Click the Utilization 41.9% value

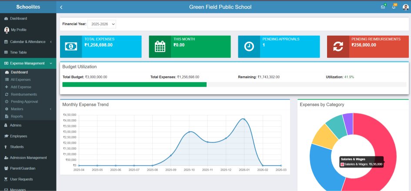tap(349, 77)
